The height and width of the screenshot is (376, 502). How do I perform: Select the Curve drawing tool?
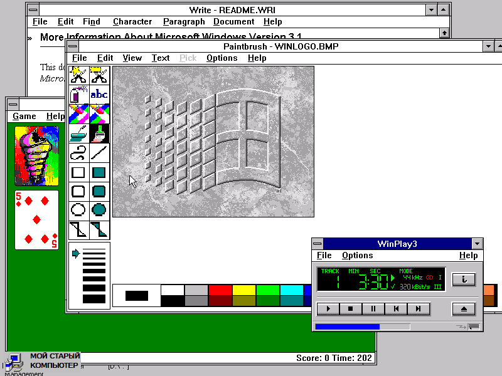pos(79,152)
